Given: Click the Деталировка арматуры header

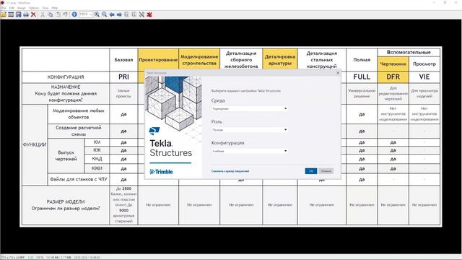Looking at the screenshot, I should point(280,60).
